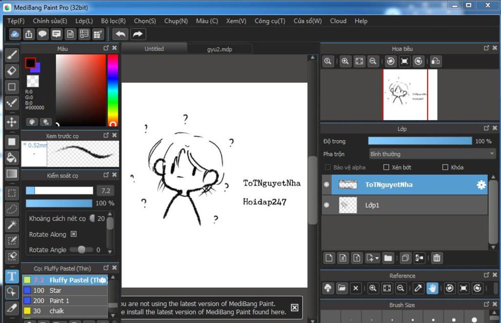Adjust the Rotate Angle slider
501x323 pixels.
pos(82,250)
